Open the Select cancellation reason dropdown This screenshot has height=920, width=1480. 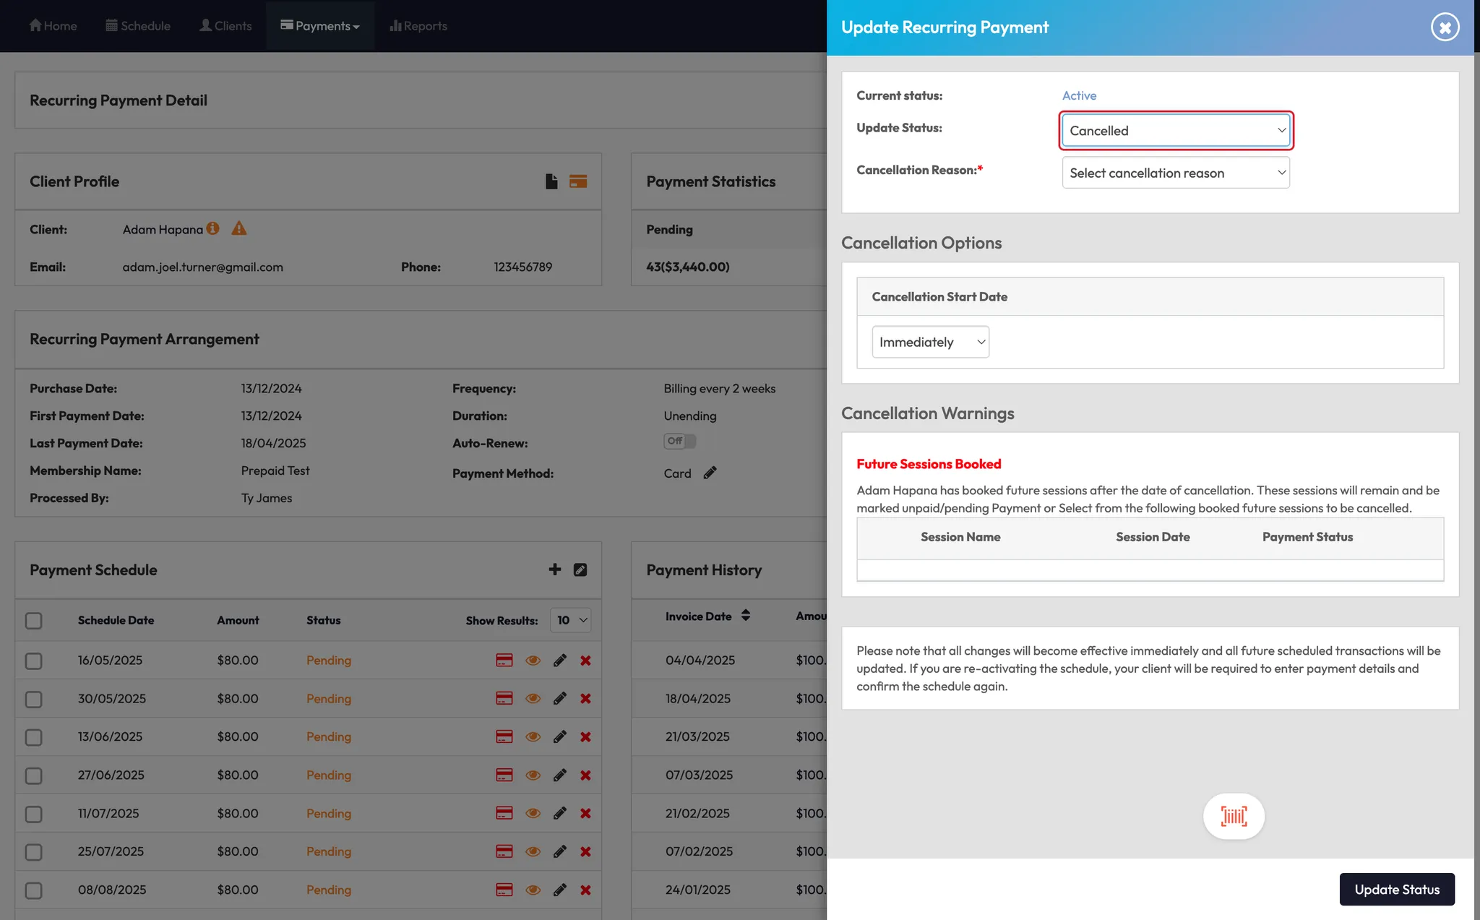point(1176,173)
